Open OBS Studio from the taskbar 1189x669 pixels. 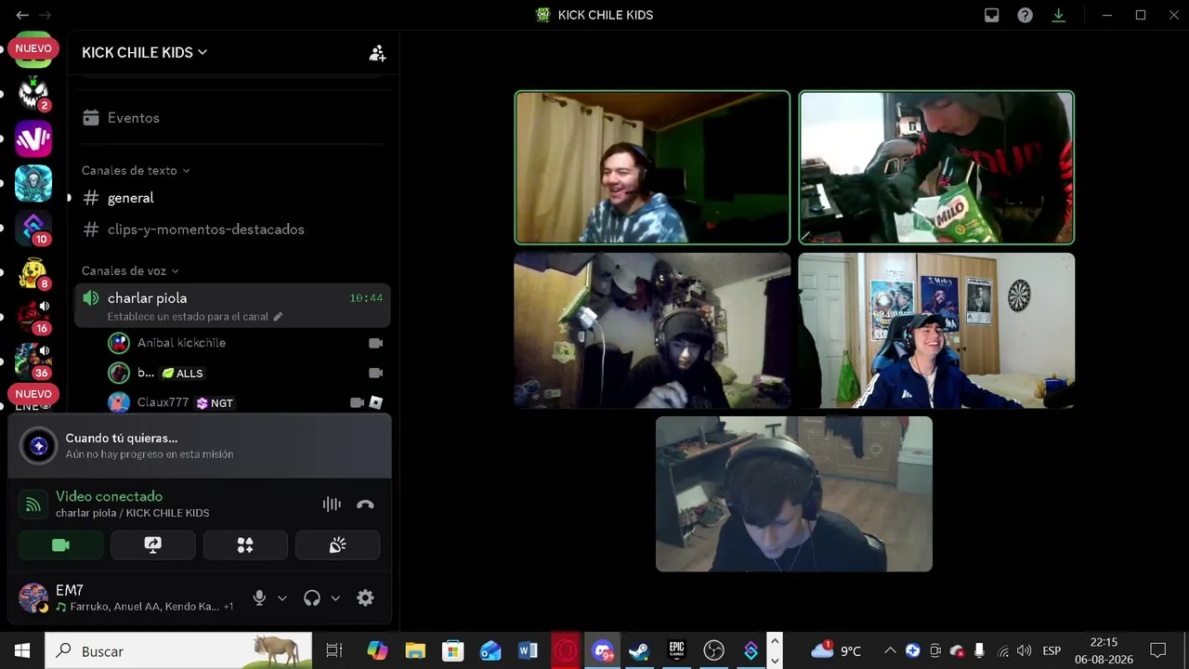[713, 650]
